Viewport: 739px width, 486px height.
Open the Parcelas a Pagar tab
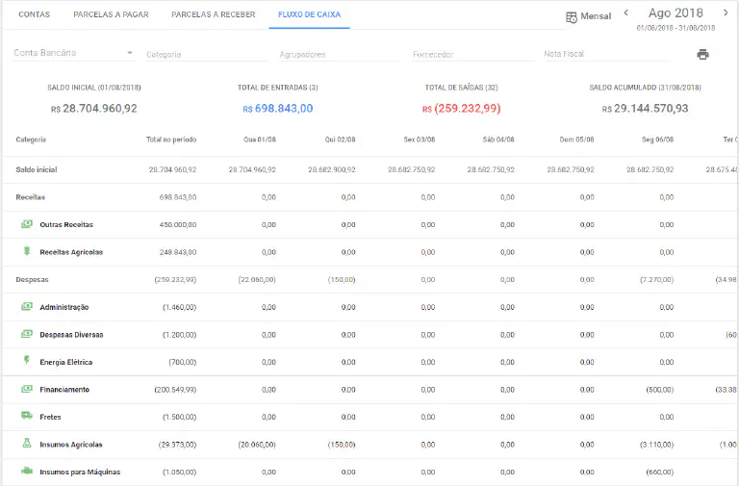(x=111, y=14)
